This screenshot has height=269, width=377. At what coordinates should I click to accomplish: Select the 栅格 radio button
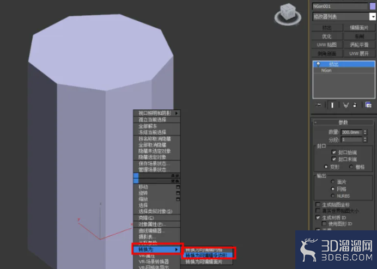point(351,167)
